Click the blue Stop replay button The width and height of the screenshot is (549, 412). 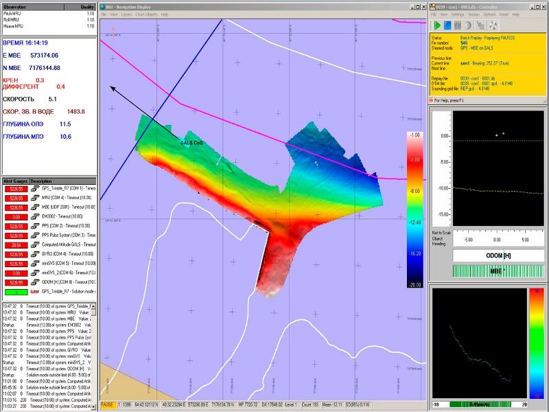tap(447, 24)
